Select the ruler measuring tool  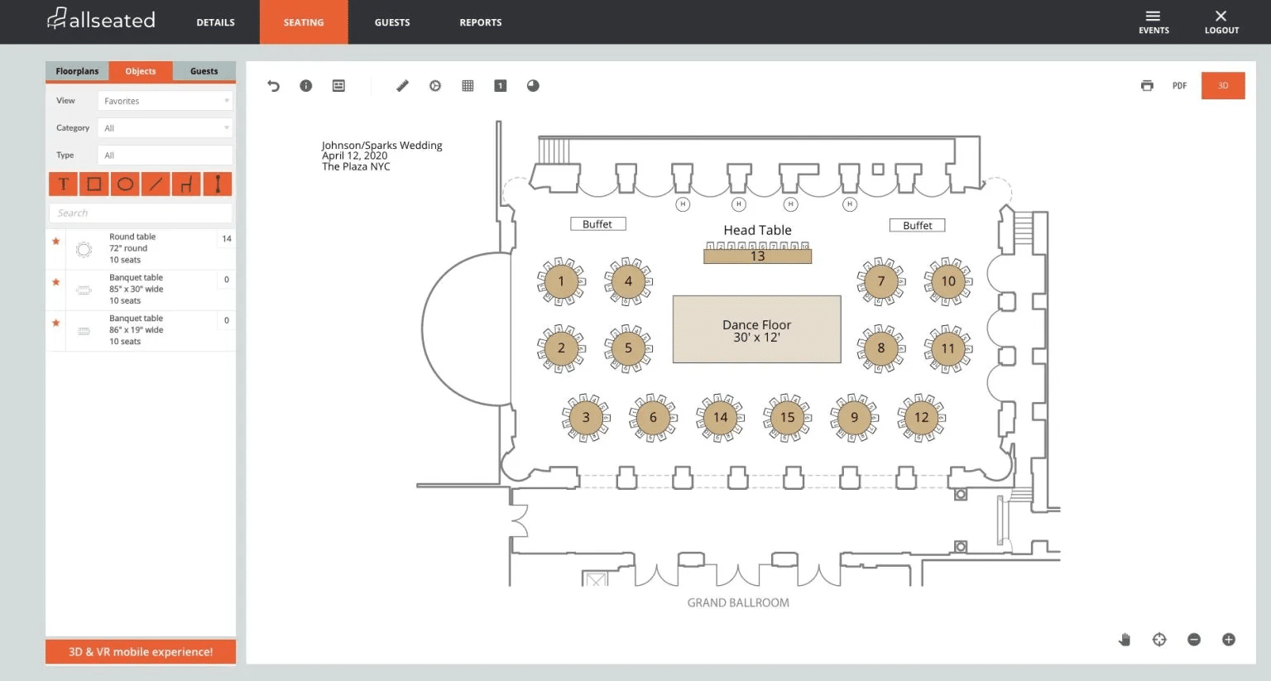coord(402,86)
